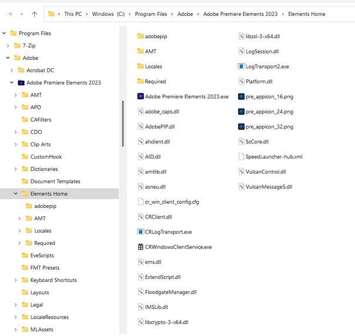Click the Adobe Premiere Elements 2023.exe icon

pyautogui.click(x=140, y=96)
